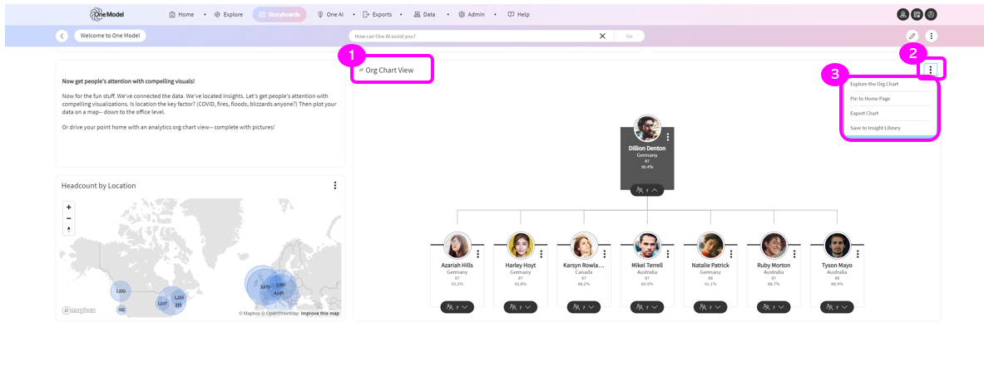Zoom out on the map
The image size is (984, 366).
click(x=69, y=218)
